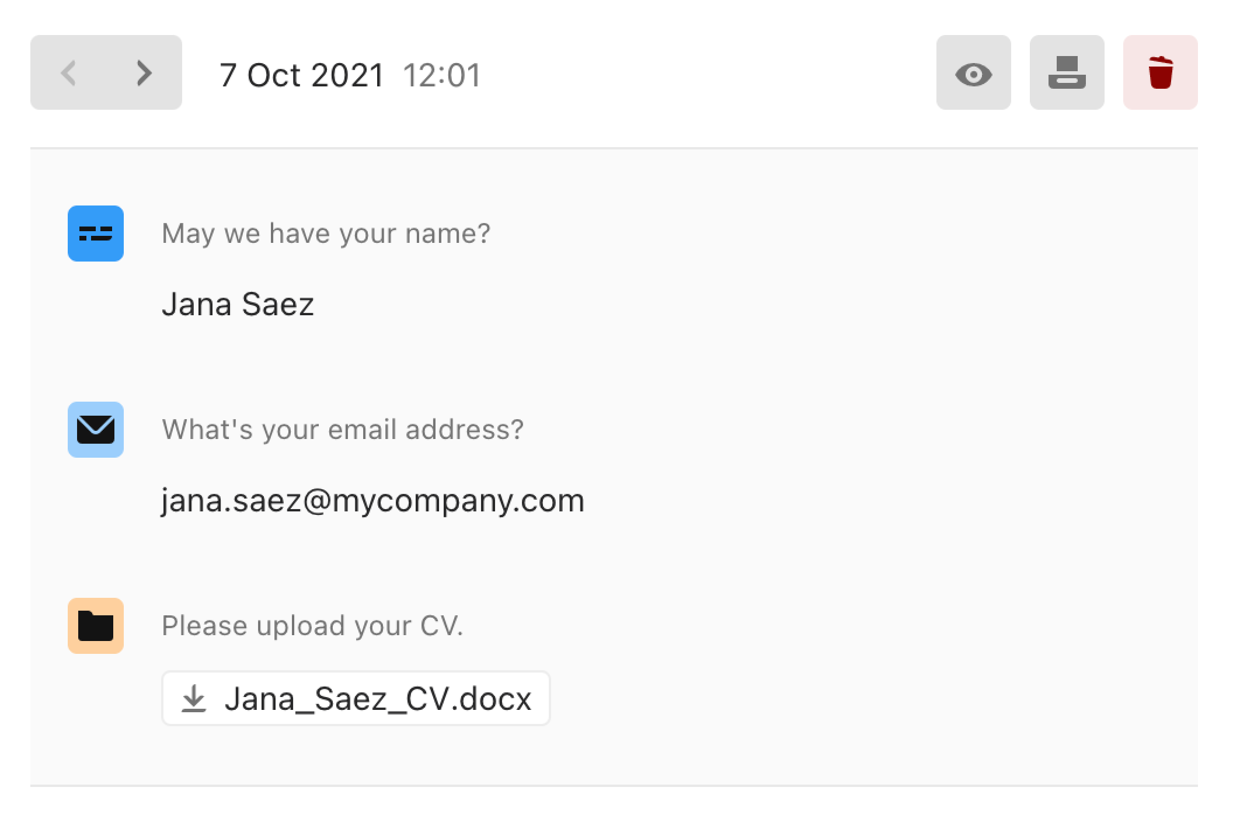1233x836 pixels.
Task: Click the 'What's your email address?' question
Action: point(343,430)
